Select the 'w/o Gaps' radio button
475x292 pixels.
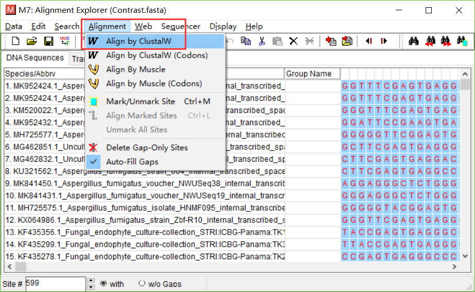coord(142,283)
